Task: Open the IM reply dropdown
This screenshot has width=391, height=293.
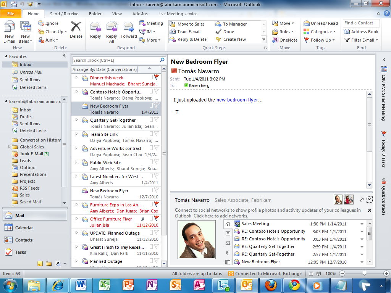Action: click(147, 32)
